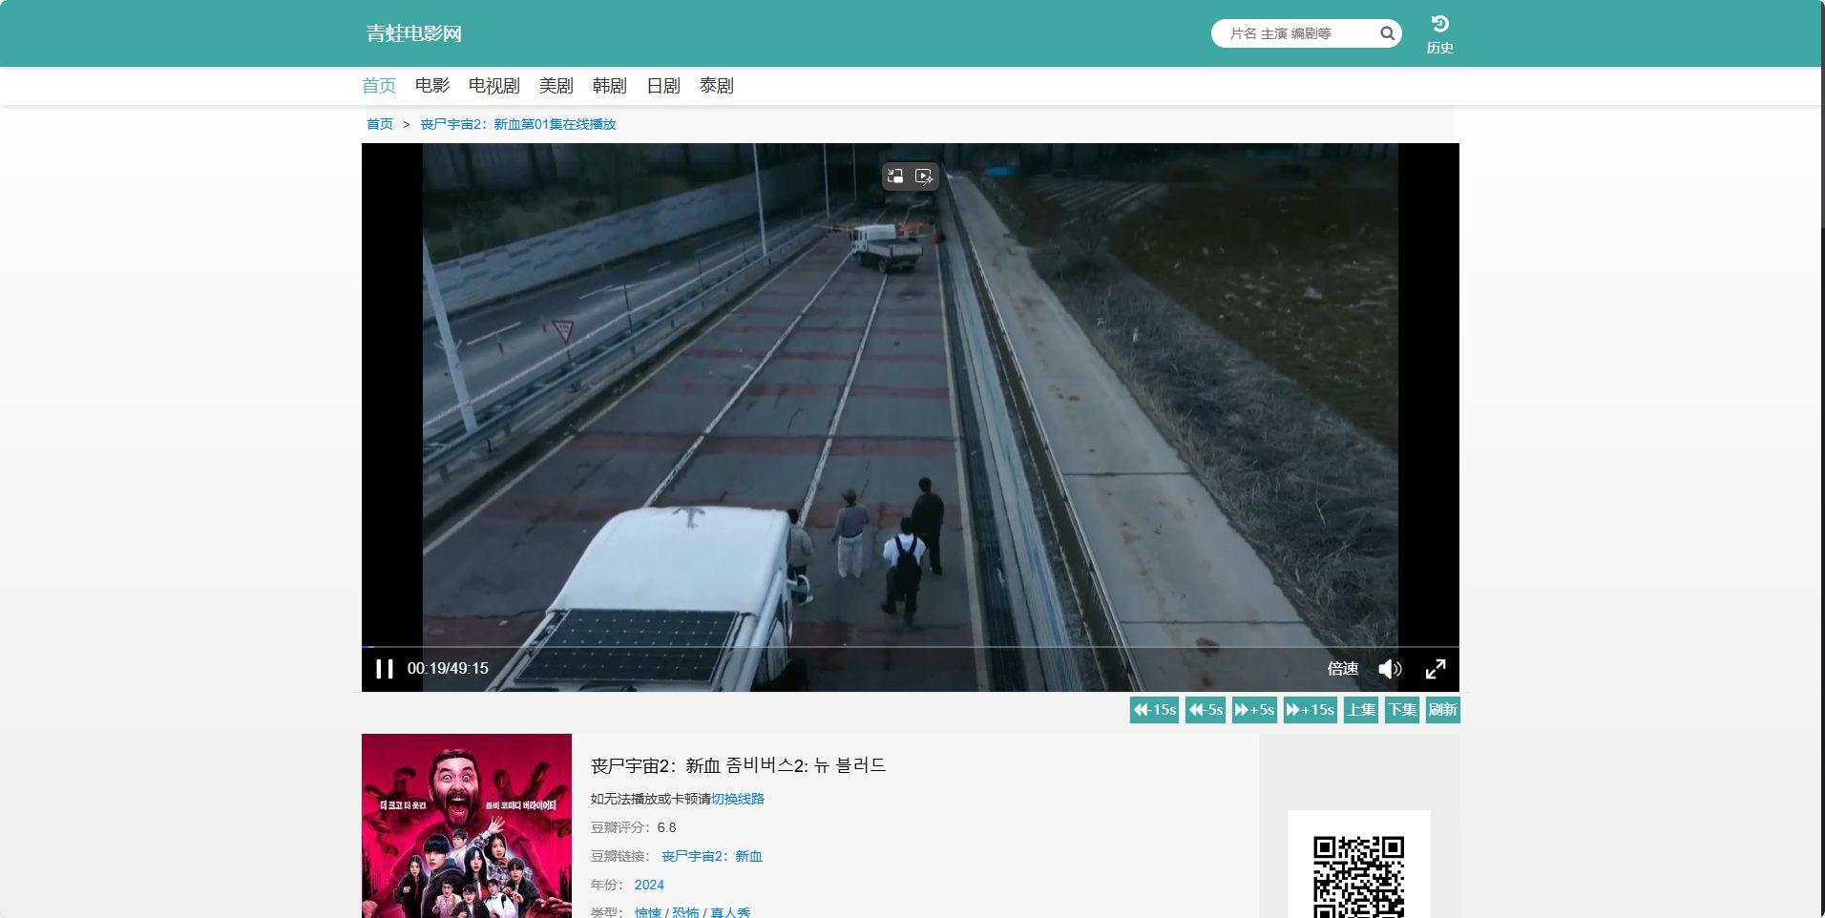Open the viewing history (历史)
The height and width of the screenshot is (918, 1825).
[1439, 34]
